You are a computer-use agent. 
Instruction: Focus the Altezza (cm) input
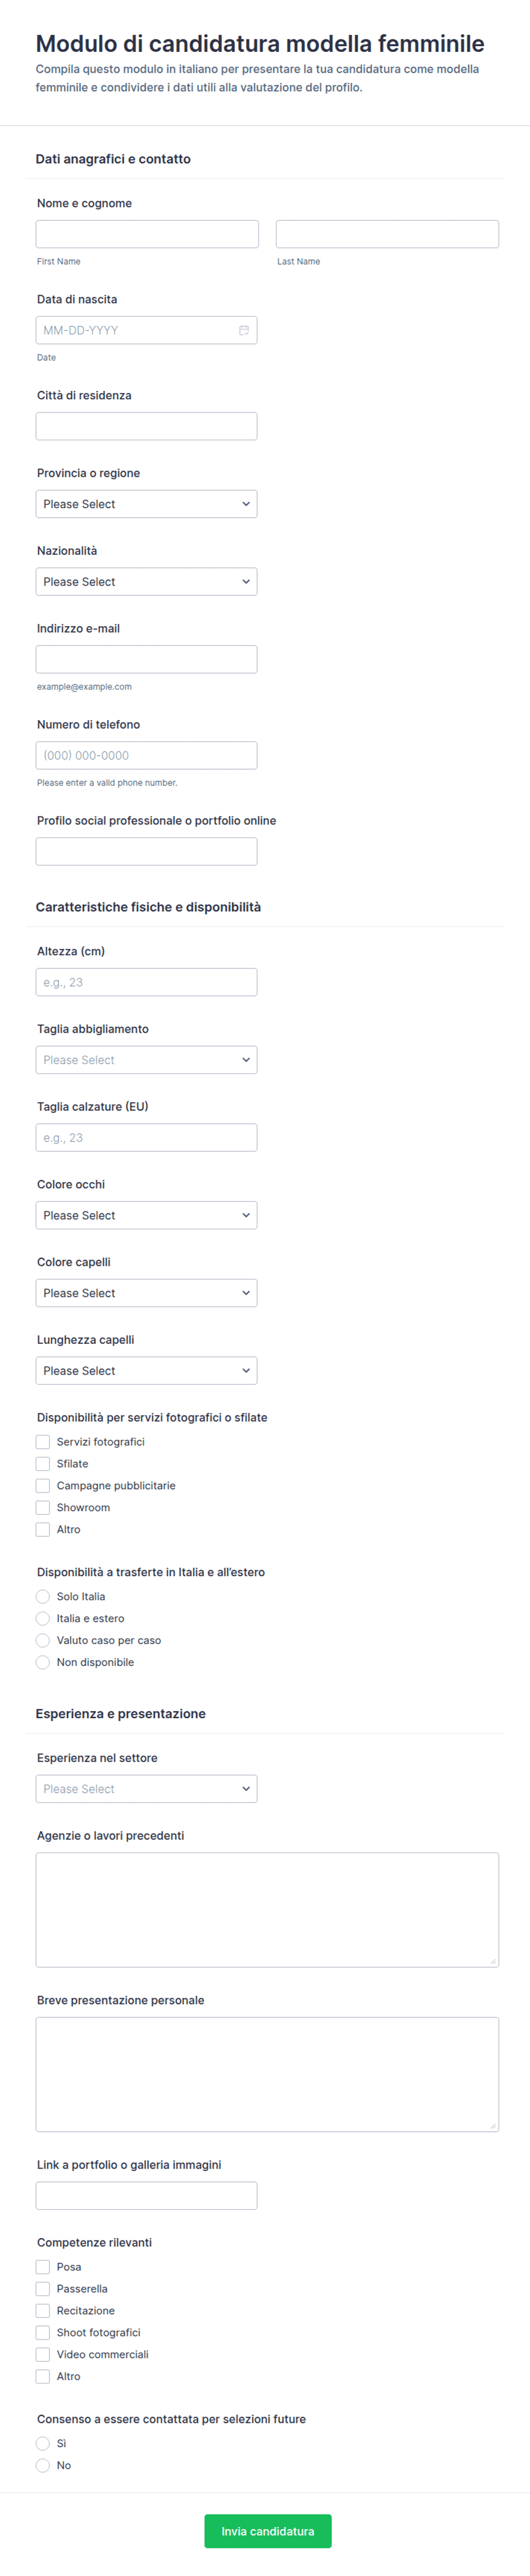click(146, 982)
